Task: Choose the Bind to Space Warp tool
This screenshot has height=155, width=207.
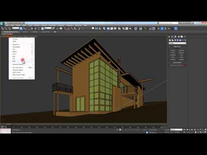Action: coord(9,29)
